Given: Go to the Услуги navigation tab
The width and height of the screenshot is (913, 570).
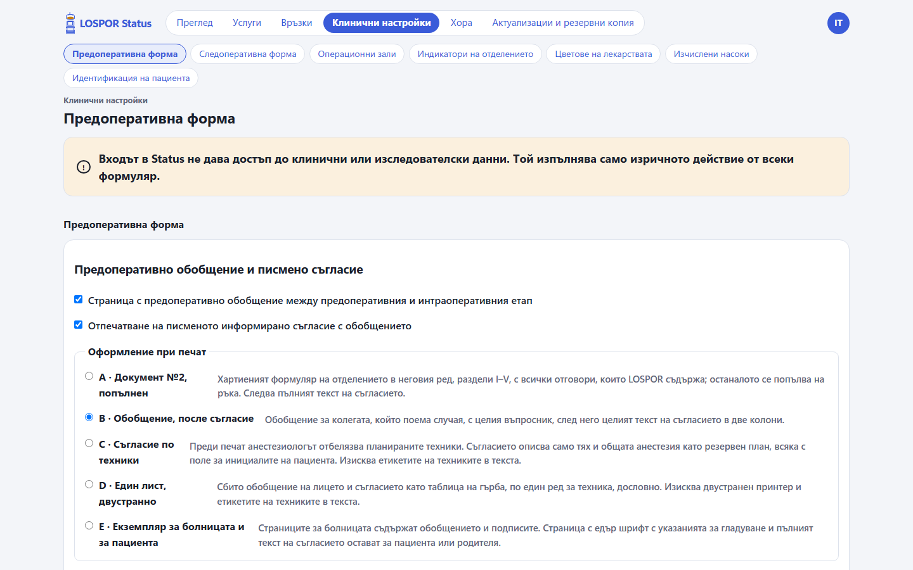Looking at the screenshot, I should point(247,23).
